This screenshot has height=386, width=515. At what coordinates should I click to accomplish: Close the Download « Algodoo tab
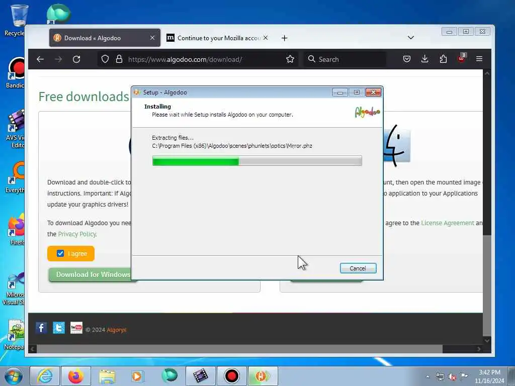pyautogui.click(x=152, y=38)
